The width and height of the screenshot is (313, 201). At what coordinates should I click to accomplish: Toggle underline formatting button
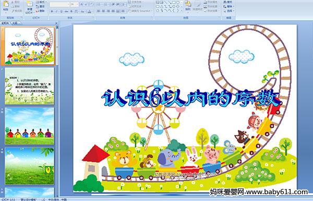point(61,11)
